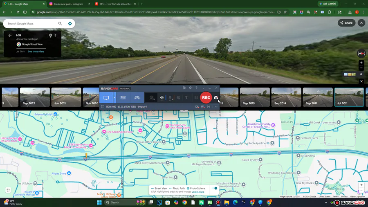Click See latest date link
Viewport: 368px width, 207px height.
coord(36,52)
